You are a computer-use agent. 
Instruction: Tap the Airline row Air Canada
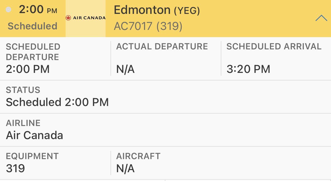(165, 130)
